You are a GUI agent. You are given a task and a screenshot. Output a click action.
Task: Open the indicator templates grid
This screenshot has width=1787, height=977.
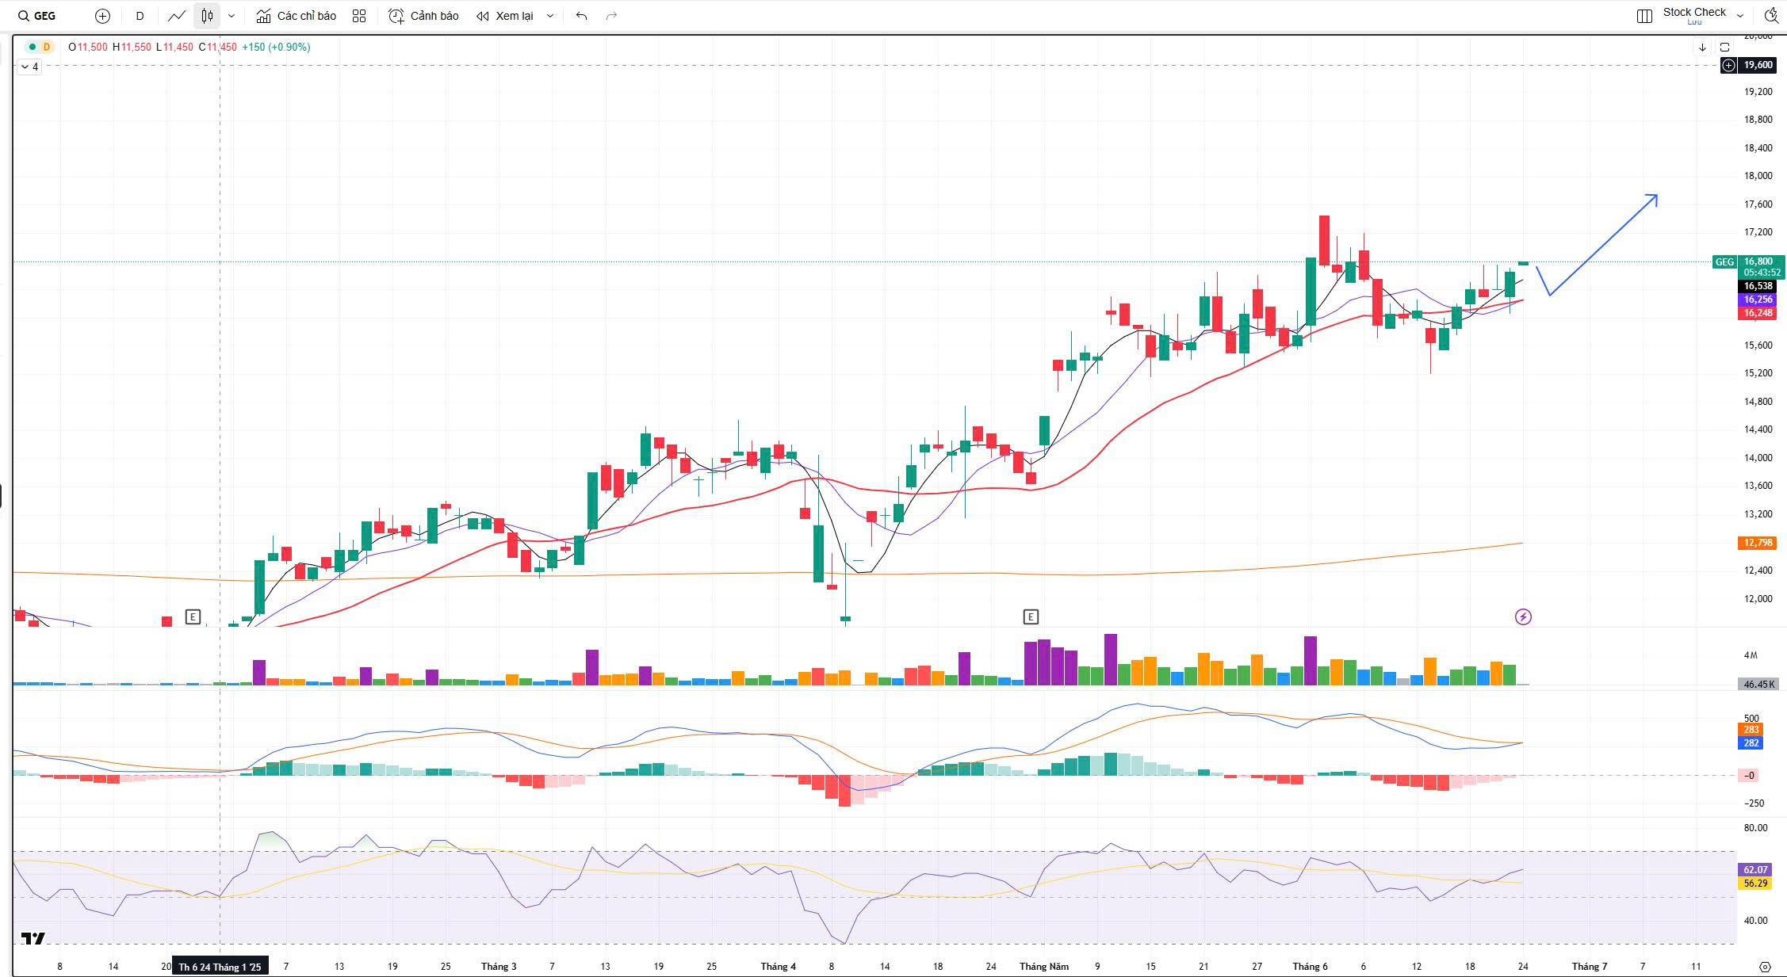point(359,16)
